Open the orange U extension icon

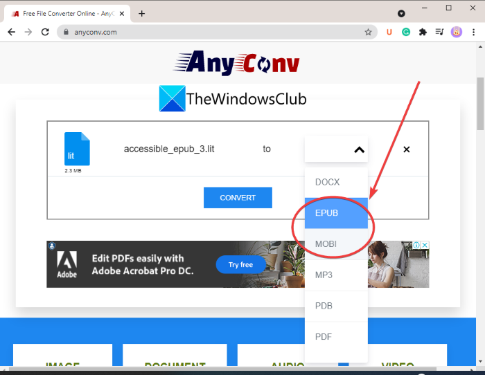click(x=389, y=32)
